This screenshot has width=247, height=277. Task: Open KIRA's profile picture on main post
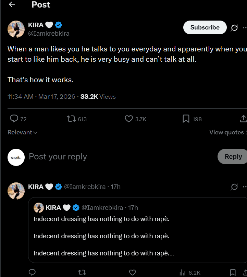pyautogui.click(x=16, y=29)
